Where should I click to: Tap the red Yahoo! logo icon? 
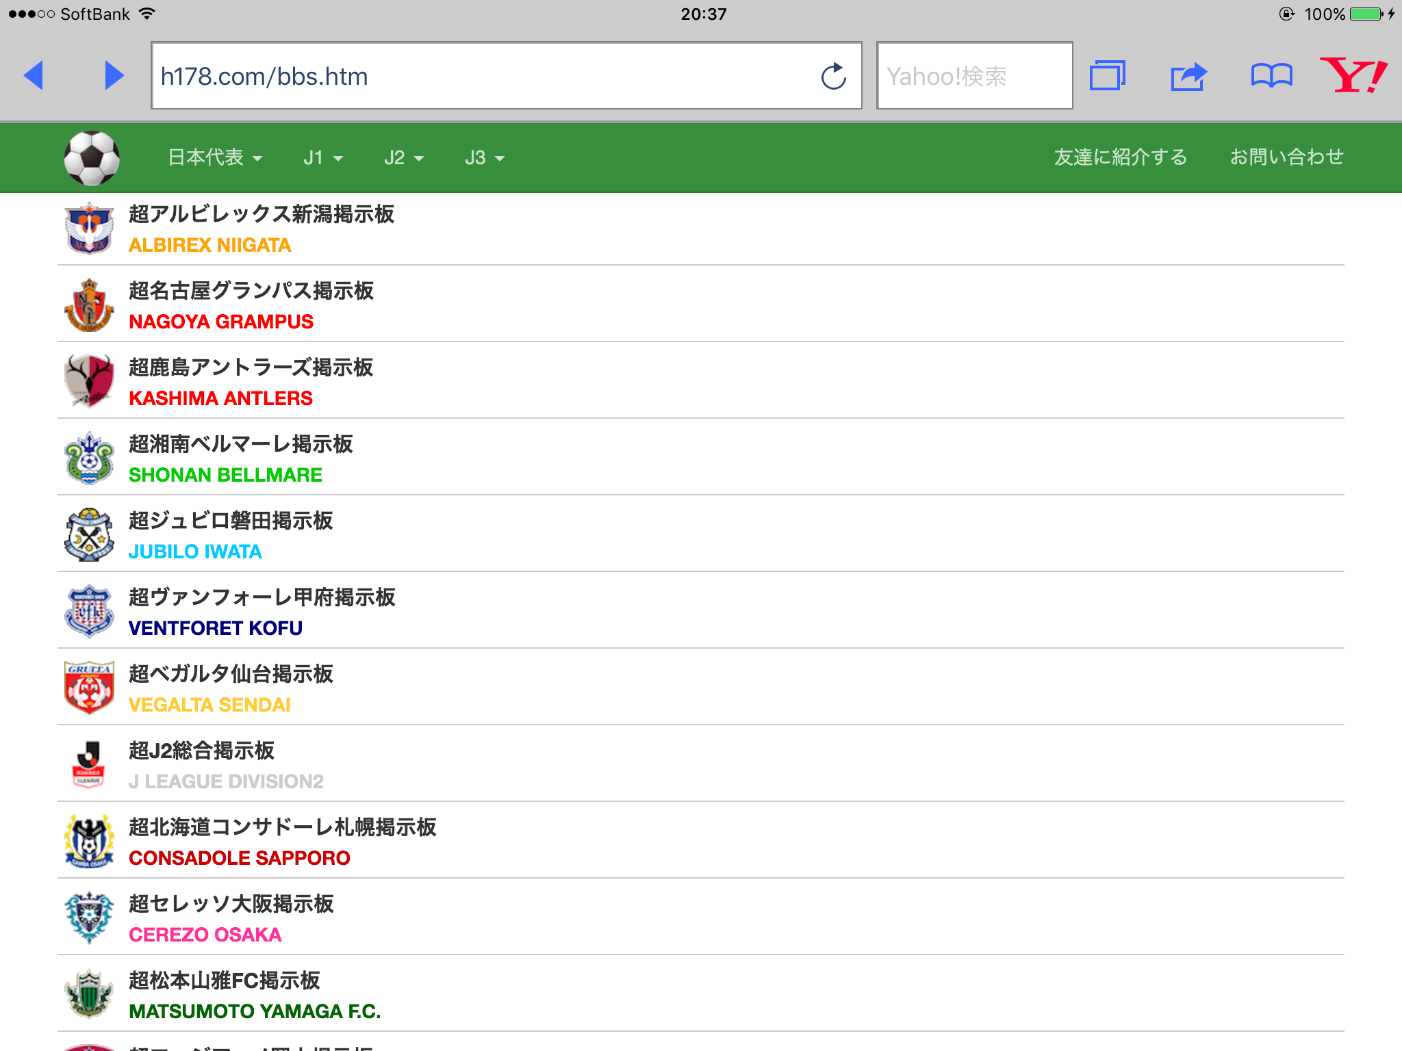pos(1353,75)
